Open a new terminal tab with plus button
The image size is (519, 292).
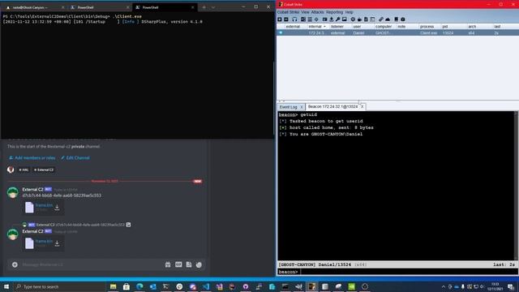click(204, 7)
